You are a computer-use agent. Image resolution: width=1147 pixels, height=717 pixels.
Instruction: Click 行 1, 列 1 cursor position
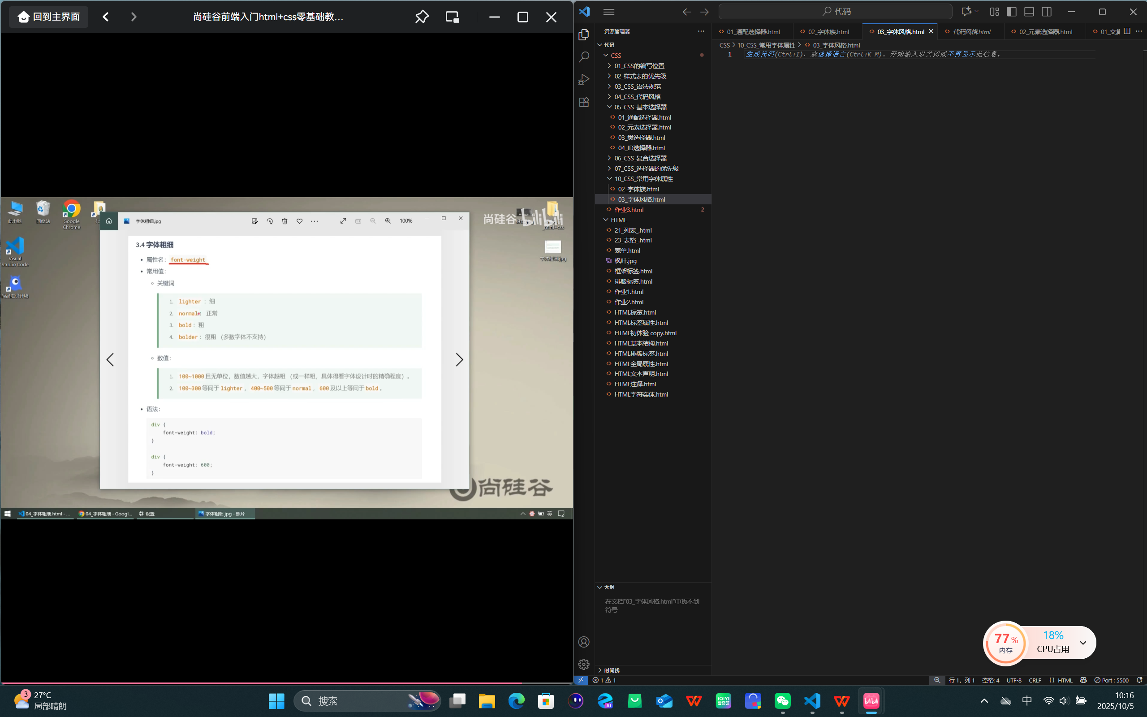(x=961, y=680)
